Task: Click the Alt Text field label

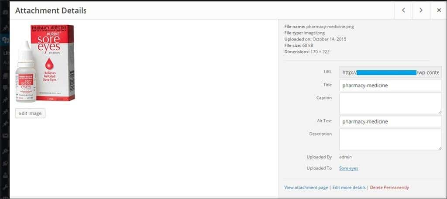Action: (x=324, y=121)
